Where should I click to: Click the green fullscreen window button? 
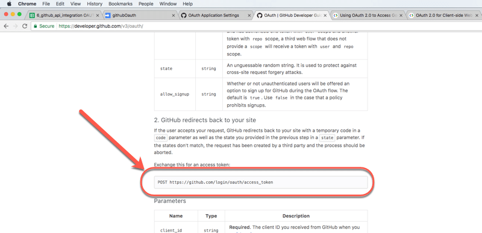click(19, 14)
